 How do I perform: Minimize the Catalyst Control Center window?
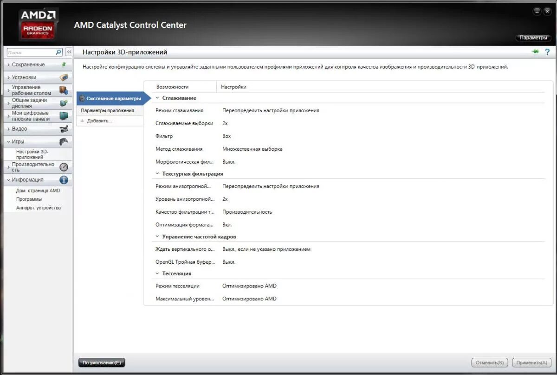tap(538, 11)
